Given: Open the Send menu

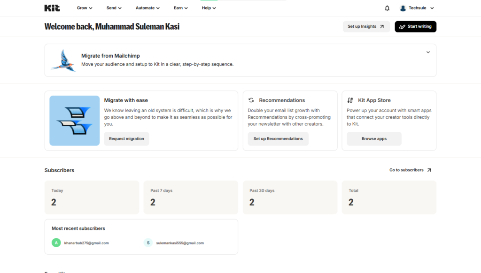Looking at the screenshot, I should [x=114, y=8].
